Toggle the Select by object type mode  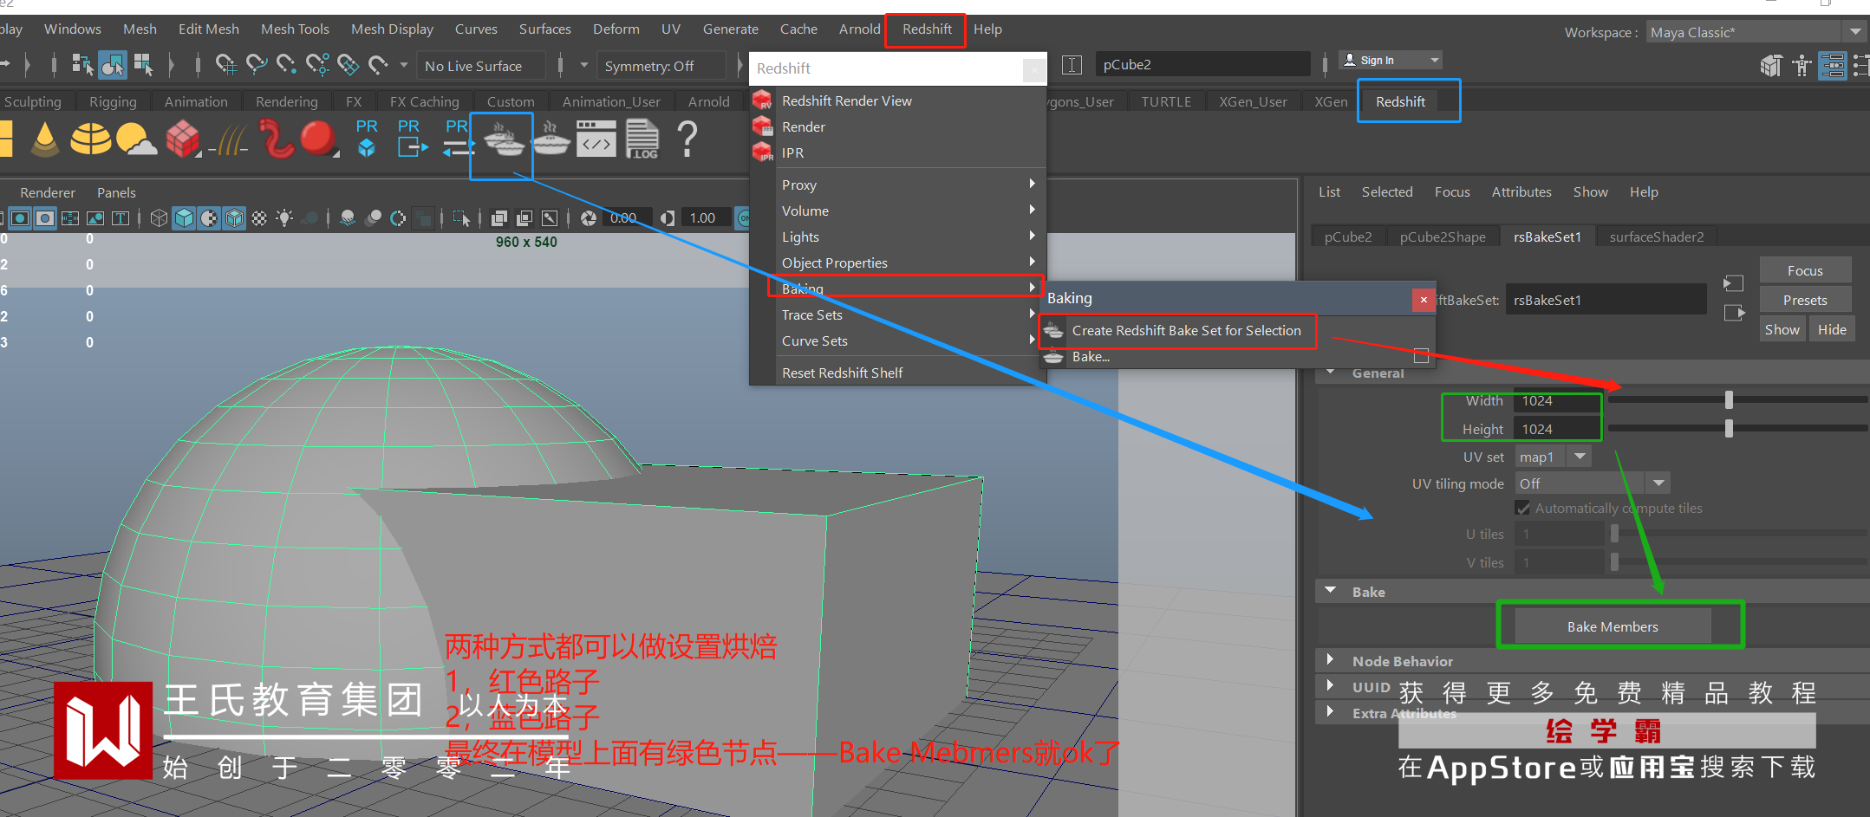(113, 64)
